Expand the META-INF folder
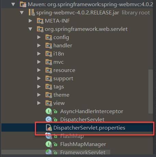 tap(30, 21)
